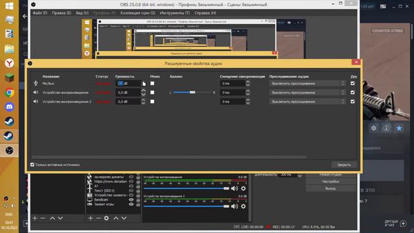Click the Mic/Aux volume dB field
414x233 pixels.
128,83
